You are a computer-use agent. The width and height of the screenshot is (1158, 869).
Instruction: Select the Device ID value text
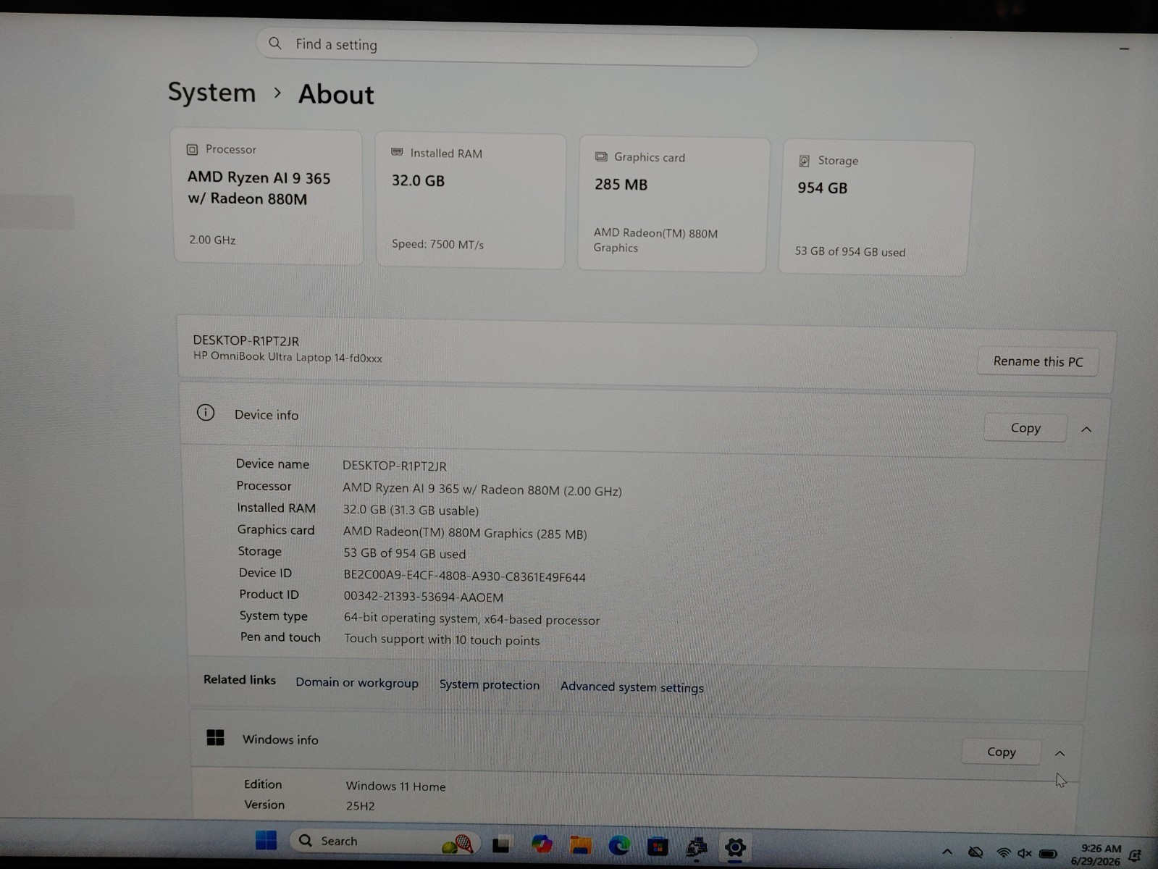click(x=464, y=576)
